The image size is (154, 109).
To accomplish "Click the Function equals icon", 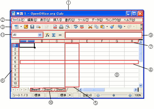I will [x=60, y=35].
